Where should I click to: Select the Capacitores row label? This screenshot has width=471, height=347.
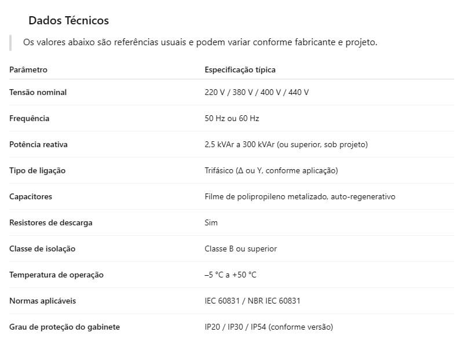(31, 196)
